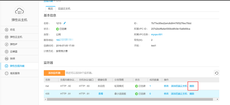Click the 域名服务 sidebar icon
The width and height of the screenshot is (230, 105).
point(7,73)
